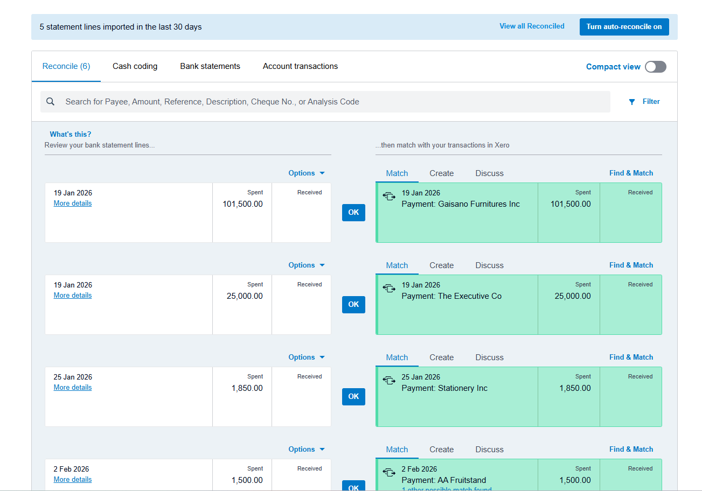Switch to the Reconcile (6) tab

tap(66, 67)
